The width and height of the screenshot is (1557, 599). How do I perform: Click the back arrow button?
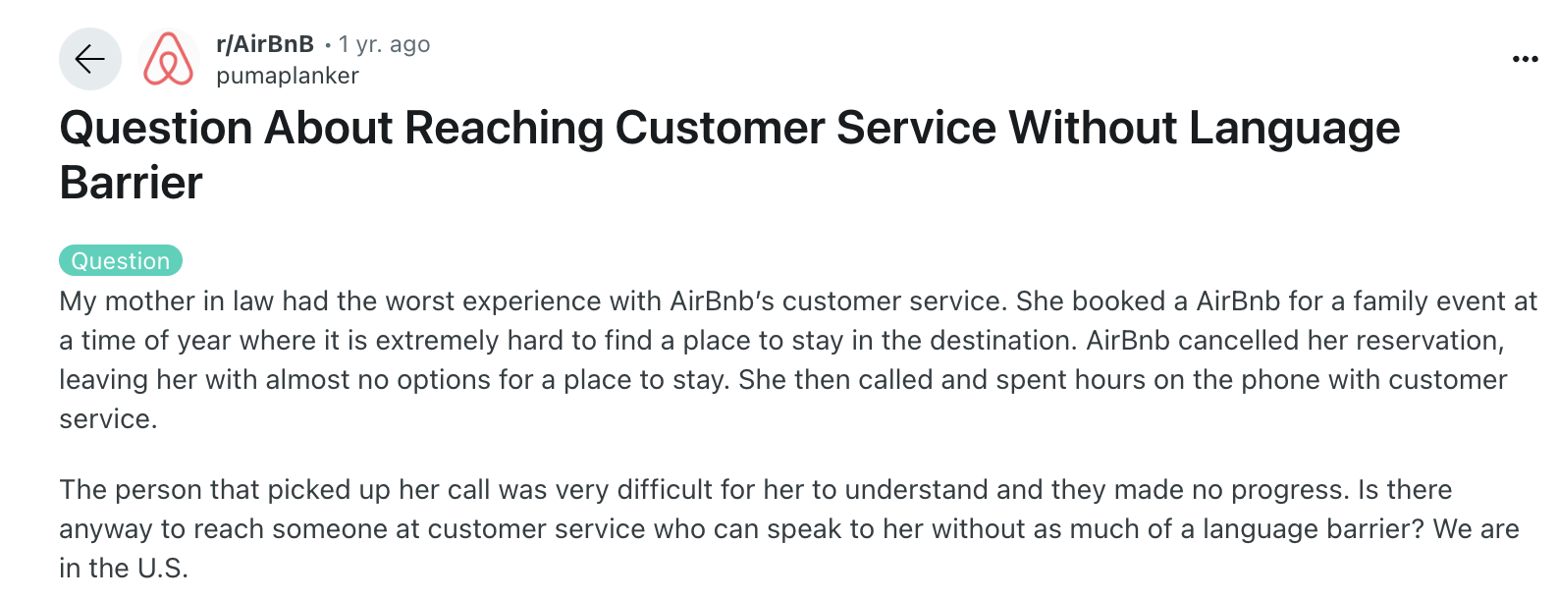point(90,59)
